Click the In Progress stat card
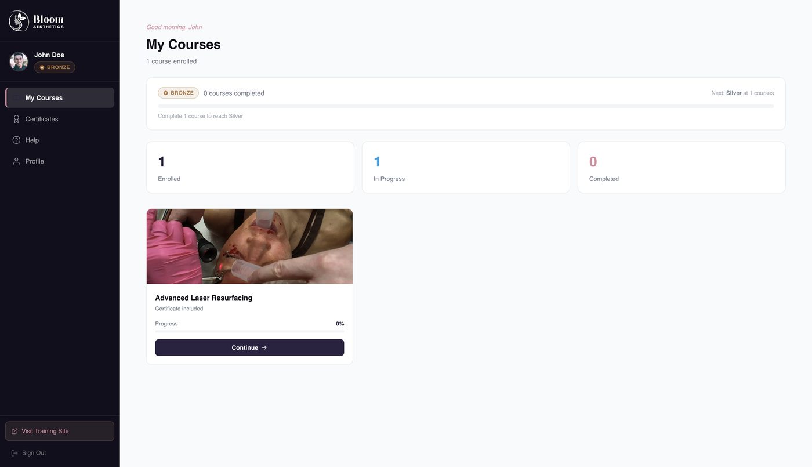The height and width of the screenshot is (467, 812). tap(466, 167)
